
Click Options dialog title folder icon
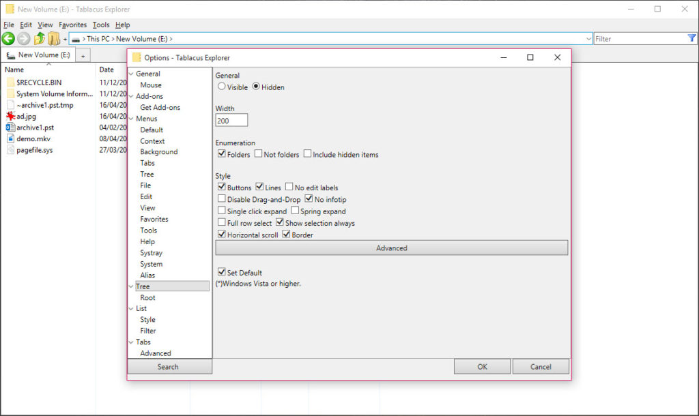[x=137, y=57]
